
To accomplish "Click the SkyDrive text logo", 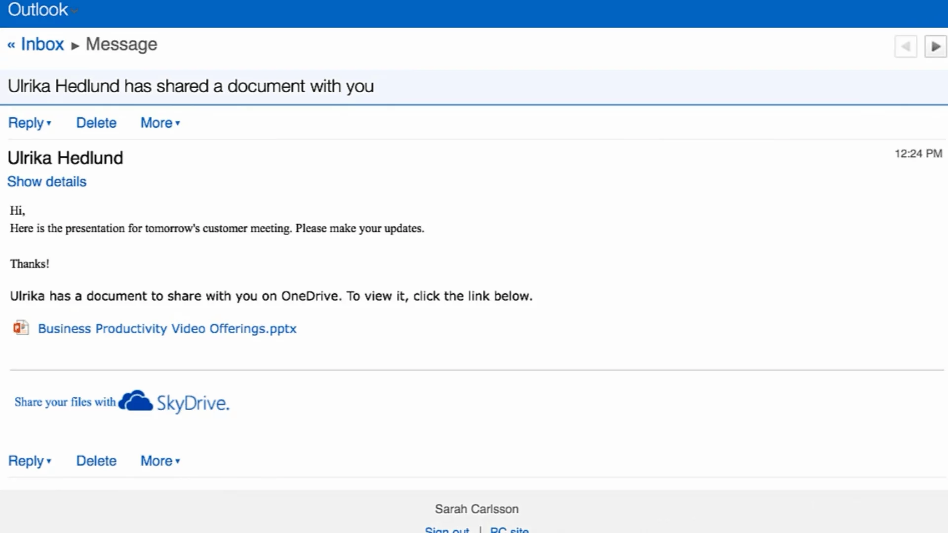I will pos(193,403).
